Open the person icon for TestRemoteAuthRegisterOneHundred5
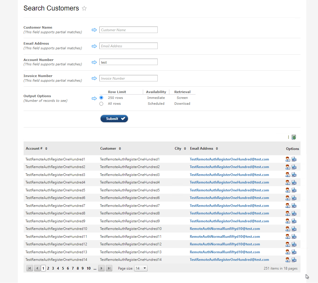318x283 pixels. click(288, 190)
